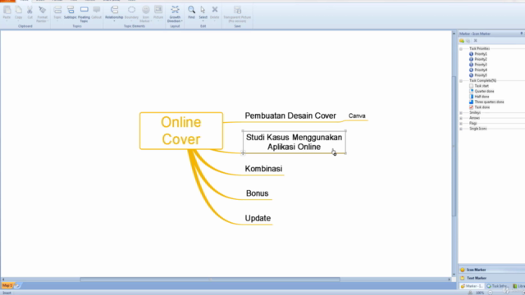The image size is (525, 295).
Task: Click the Delete X icon in ribbon
Action: pos(215,10)
